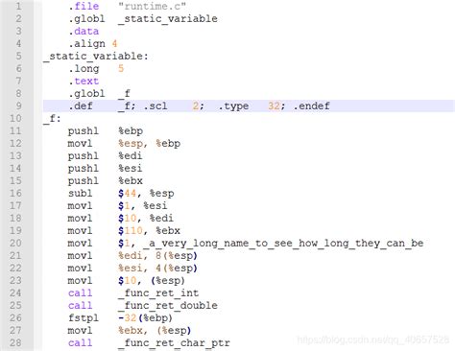Viewport: 455px width, 351px height.
Task: Click the $44 immediate value
Action: 127,193
